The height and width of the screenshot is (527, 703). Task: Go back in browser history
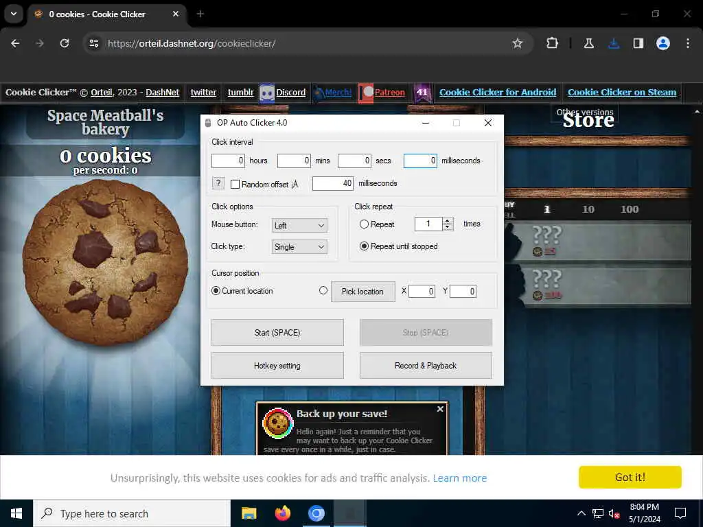[x=15, y=43]
